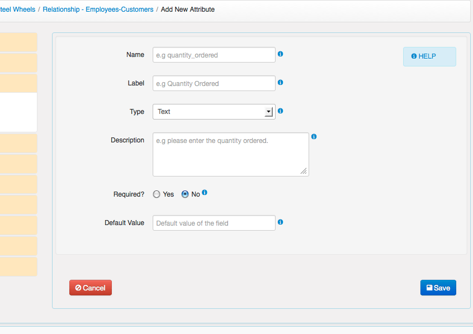The image size is (473, 334).
Task: Open the Type dropdown
Action: (214, 112)
